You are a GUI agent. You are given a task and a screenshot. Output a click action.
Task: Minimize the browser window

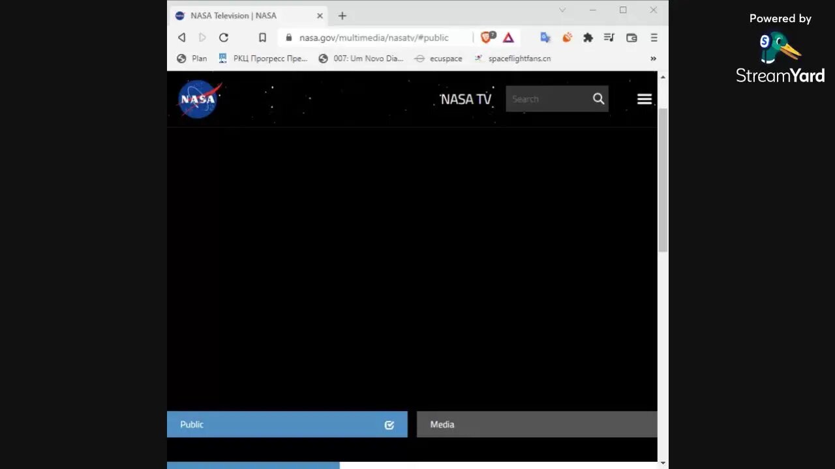click(592, 10)
